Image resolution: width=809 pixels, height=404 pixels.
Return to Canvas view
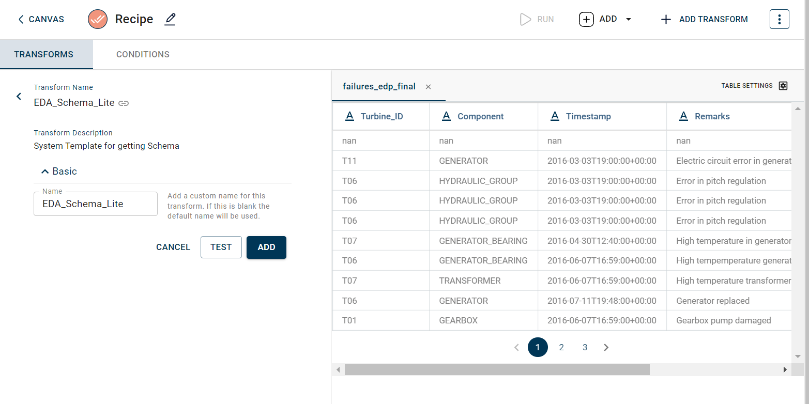41,20
